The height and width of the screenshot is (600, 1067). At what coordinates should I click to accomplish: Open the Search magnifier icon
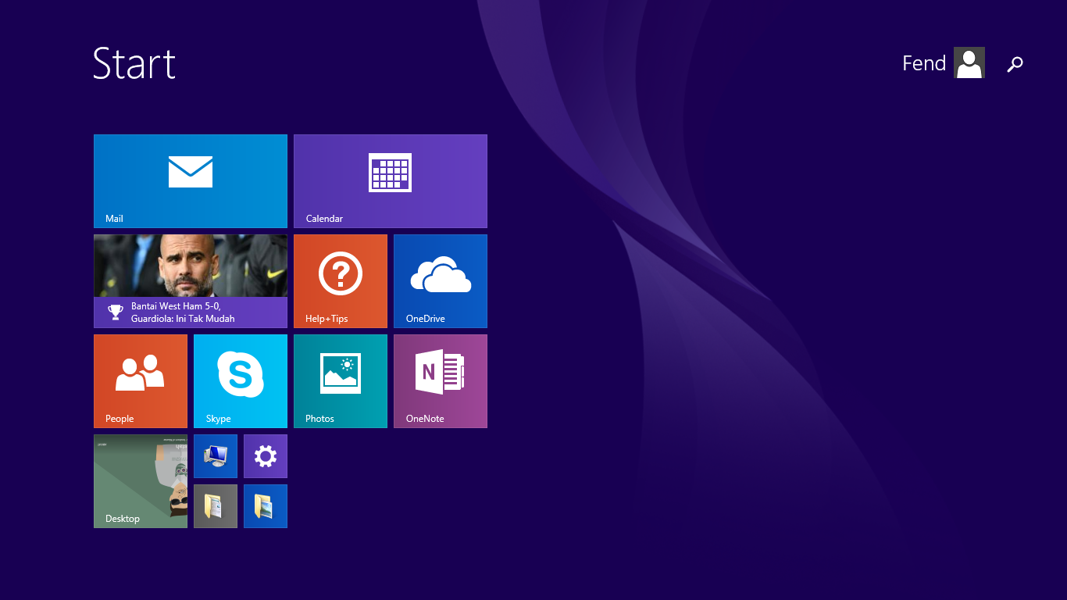[x=1015, y=64]
